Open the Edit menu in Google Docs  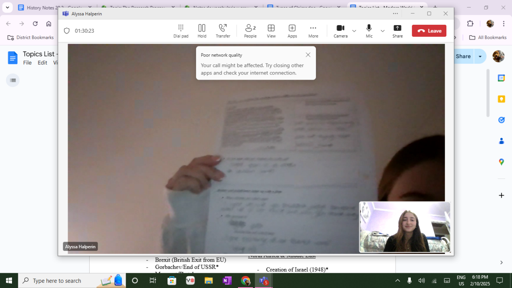pyautogui.click(x=42, y=63)
